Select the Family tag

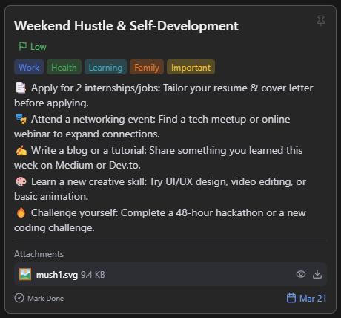tap(147, 67)
